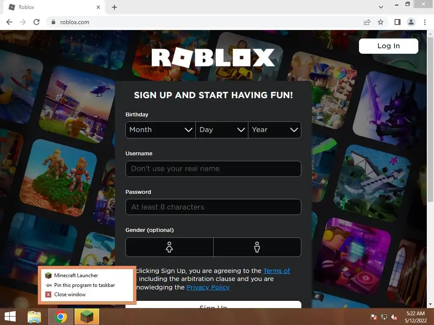Open the Month birthday dropdown
This screenshot has height=325, width=434.
[161, 129]
